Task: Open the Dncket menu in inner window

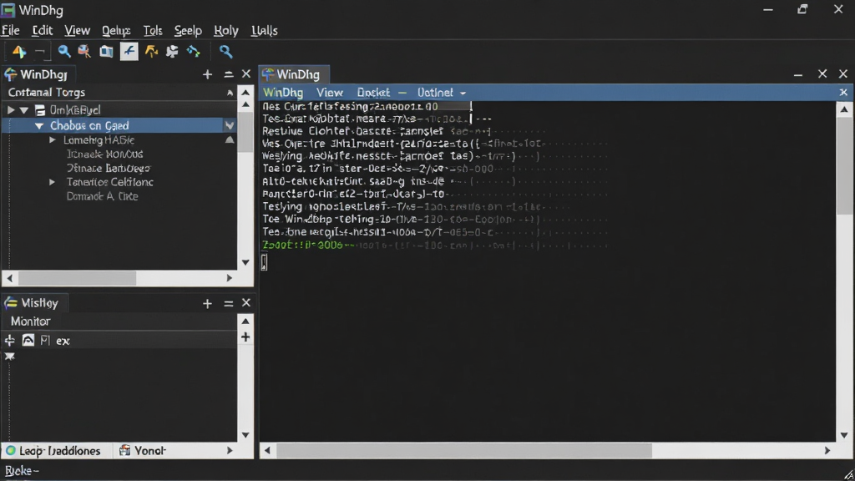Action: [x=373, y=93]
